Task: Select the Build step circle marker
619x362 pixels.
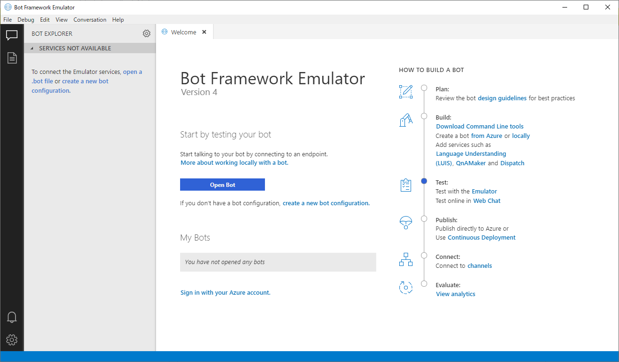Action: [x=424, y=116]
